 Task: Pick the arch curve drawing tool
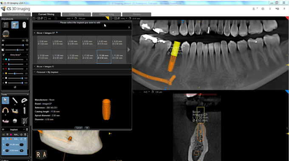tap(6, 110)
